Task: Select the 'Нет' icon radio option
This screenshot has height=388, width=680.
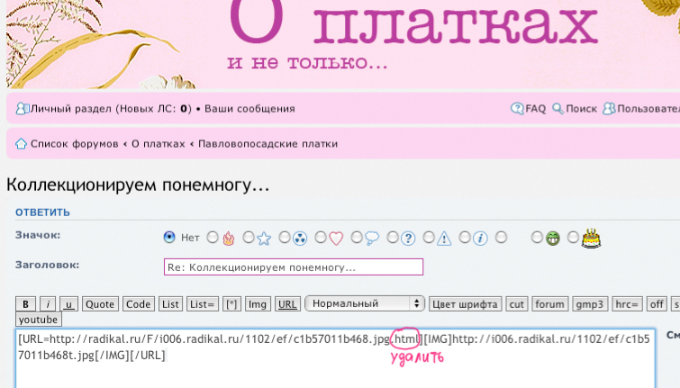Action: 168,238
